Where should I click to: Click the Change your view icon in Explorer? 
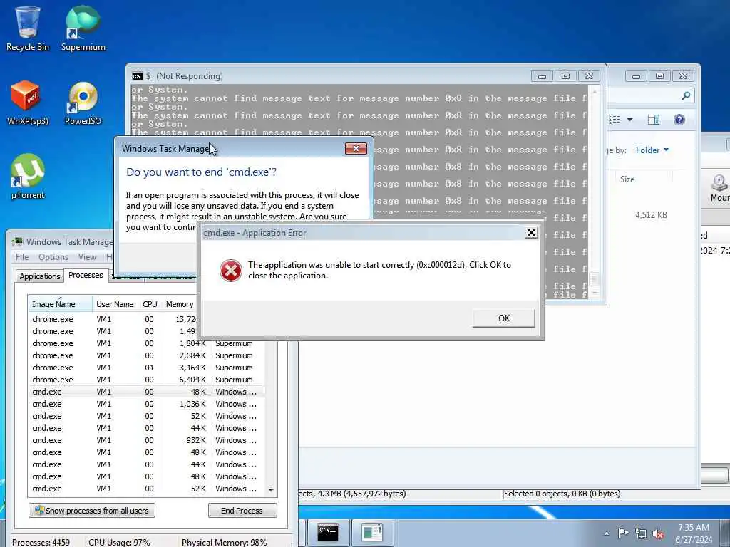pos(615,120)
